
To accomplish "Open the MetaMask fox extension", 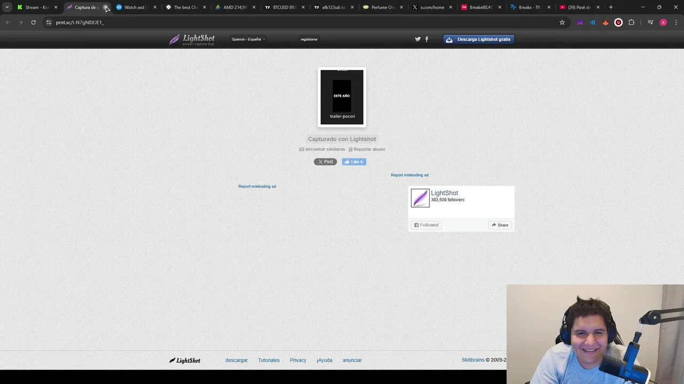I will click(605, 22).
